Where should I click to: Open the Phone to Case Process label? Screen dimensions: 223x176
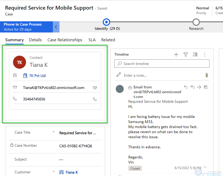click(23, 24)
